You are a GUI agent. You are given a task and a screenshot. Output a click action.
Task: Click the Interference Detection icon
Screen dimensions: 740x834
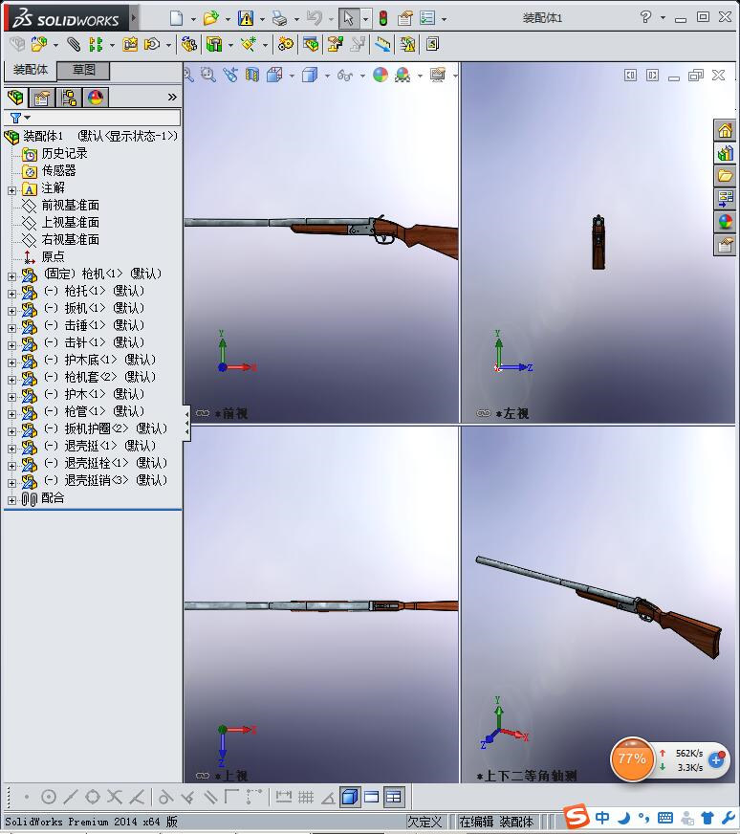(407, 44)
